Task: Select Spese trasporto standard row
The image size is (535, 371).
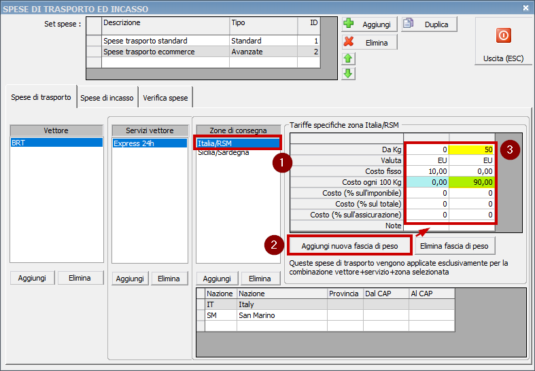Action: [x=203, y=41]
